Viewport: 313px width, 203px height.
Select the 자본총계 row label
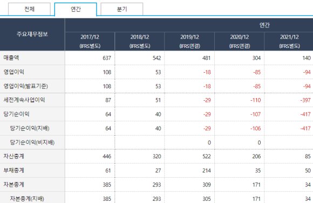[x=14, y=185]
